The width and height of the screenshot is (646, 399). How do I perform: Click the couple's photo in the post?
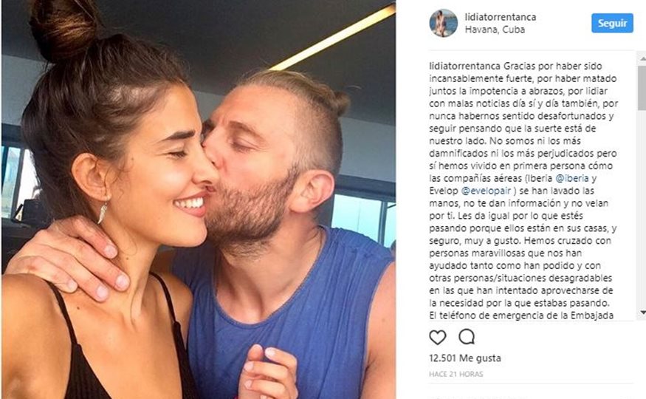click(x=199, y=199)
